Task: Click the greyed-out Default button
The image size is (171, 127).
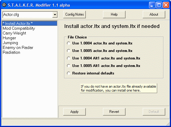Action: point(154,112)
